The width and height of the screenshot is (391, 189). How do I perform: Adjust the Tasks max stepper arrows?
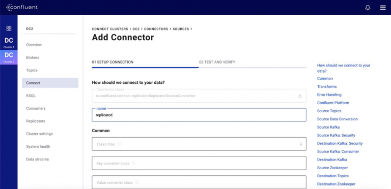[301, 144]
